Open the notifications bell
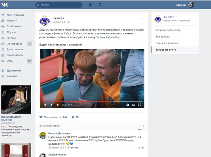Viewport: 211px width, 157px height. pos(90,5)
